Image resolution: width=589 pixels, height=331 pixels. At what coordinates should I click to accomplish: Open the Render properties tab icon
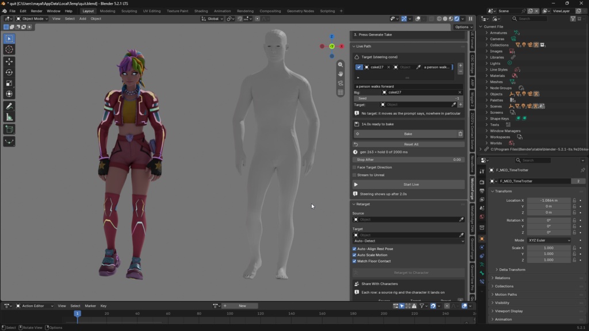pyautogui.click(x=482, y=182)
